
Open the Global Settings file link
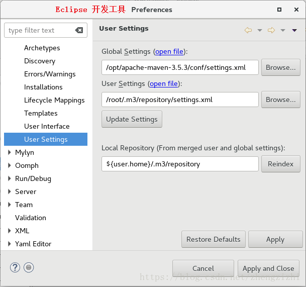tap(169, 51)
